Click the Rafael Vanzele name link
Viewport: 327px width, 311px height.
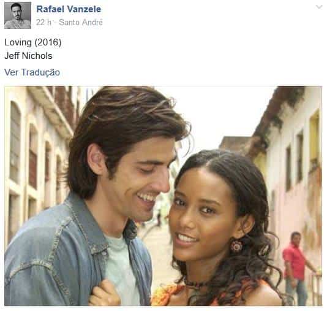(69, 9)
